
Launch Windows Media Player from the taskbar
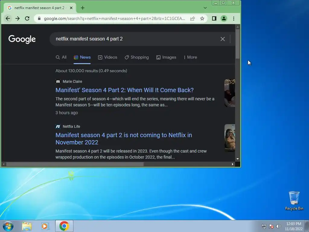(45, 226)
